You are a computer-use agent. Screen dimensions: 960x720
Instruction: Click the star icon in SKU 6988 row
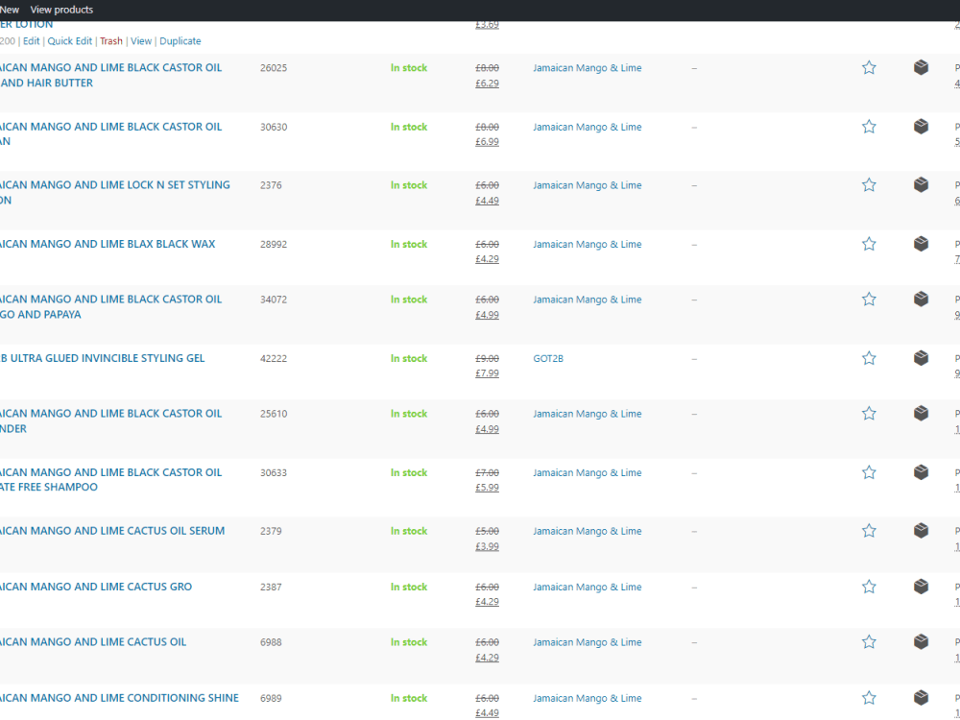pos(869,642)
